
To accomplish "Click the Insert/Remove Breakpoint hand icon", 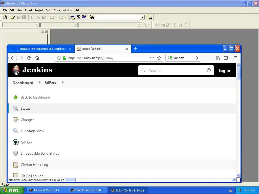I will point(186,25).
